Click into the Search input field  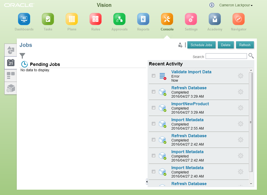pyautogui.click(x=226, y=56)
